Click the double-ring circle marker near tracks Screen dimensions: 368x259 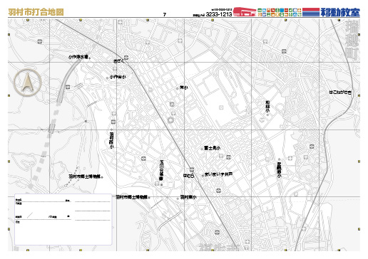pyautogui.click(x=170, y=120)
